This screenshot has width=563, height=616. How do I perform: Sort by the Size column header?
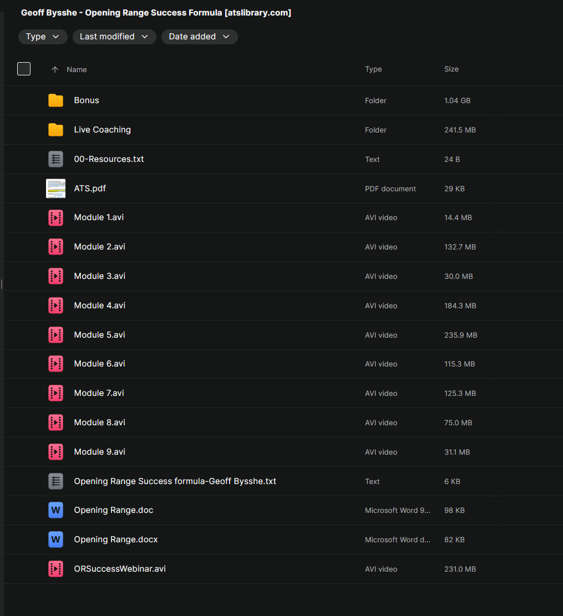pyautogui.click(x=452, y=69)
